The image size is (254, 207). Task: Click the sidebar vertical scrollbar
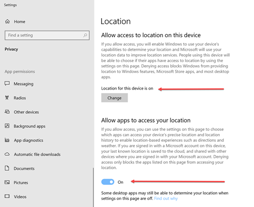(x=93, y=187)
